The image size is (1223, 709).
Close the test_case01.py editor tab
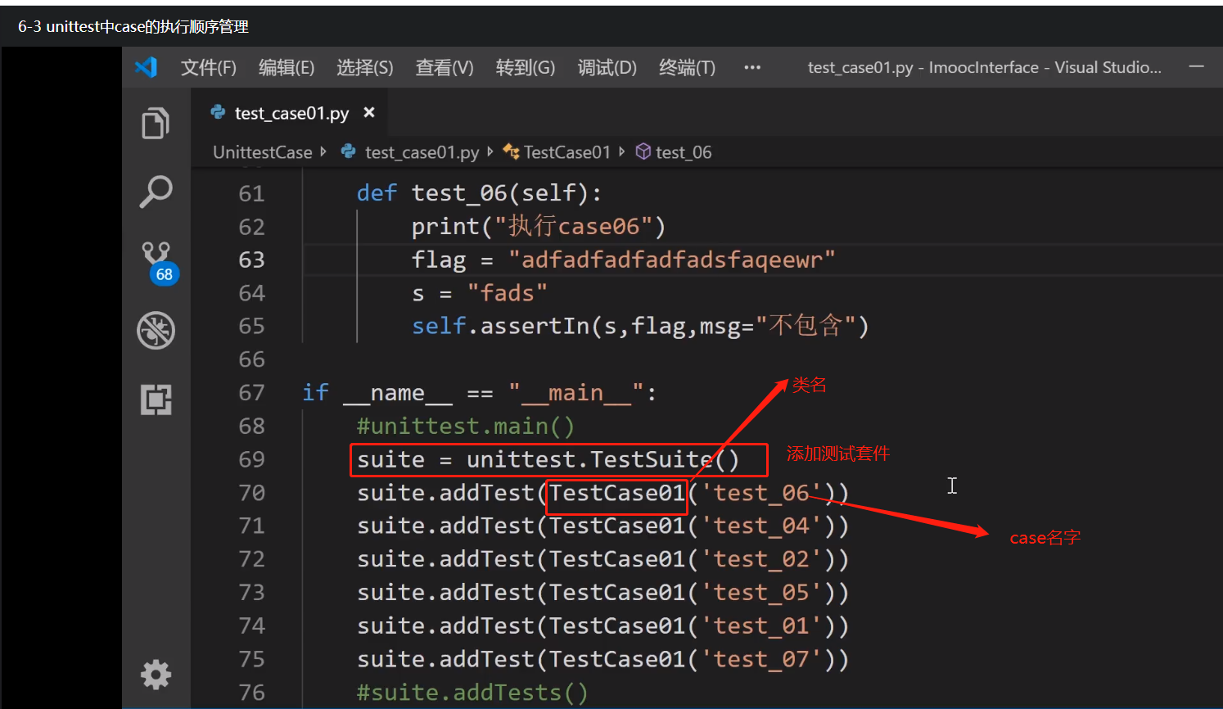369,112
